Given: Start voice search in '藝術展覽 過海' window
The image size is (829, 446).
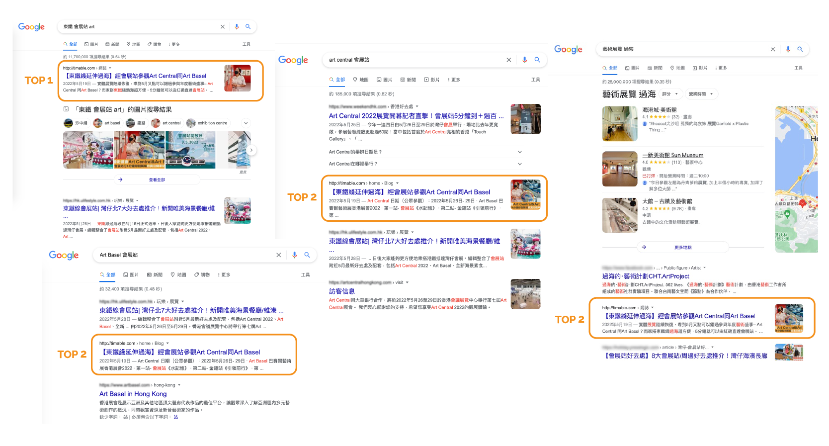Looking at the screenshot, I should (788, 49).
